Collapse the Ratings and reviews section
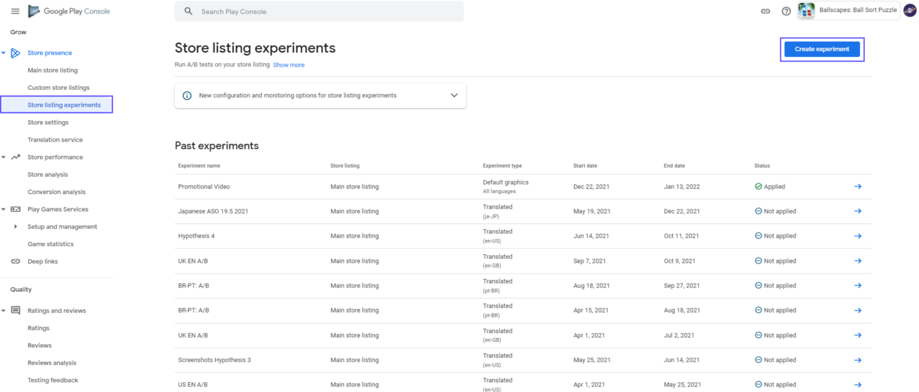Image resolution: width=919 pixels, height=392 pixels. pyautogui.click(x=5, y=310)
